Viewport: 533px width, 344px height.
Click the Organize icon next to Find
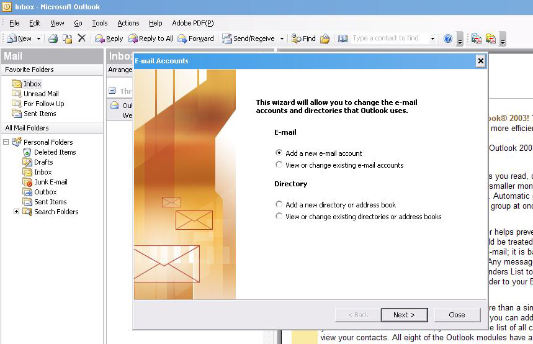325,38
